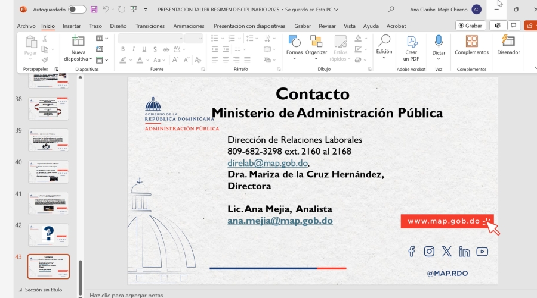The width and height of the screenshot is (537, 298).
Task: Open the search magnifier in title bar
Action: [391, 10]
